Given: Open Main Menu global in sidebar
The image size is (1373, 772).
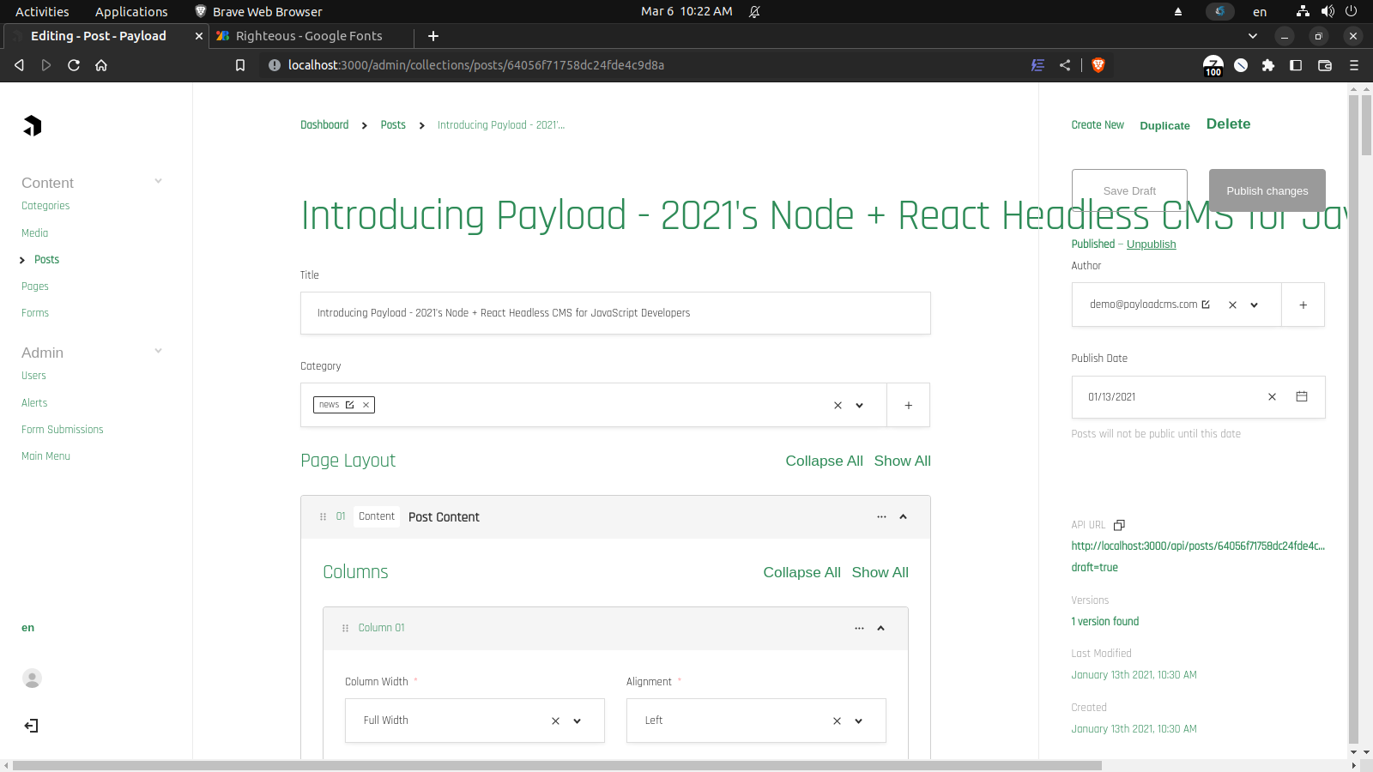Looking at the screenshot, I should click(x=45, y=456).
